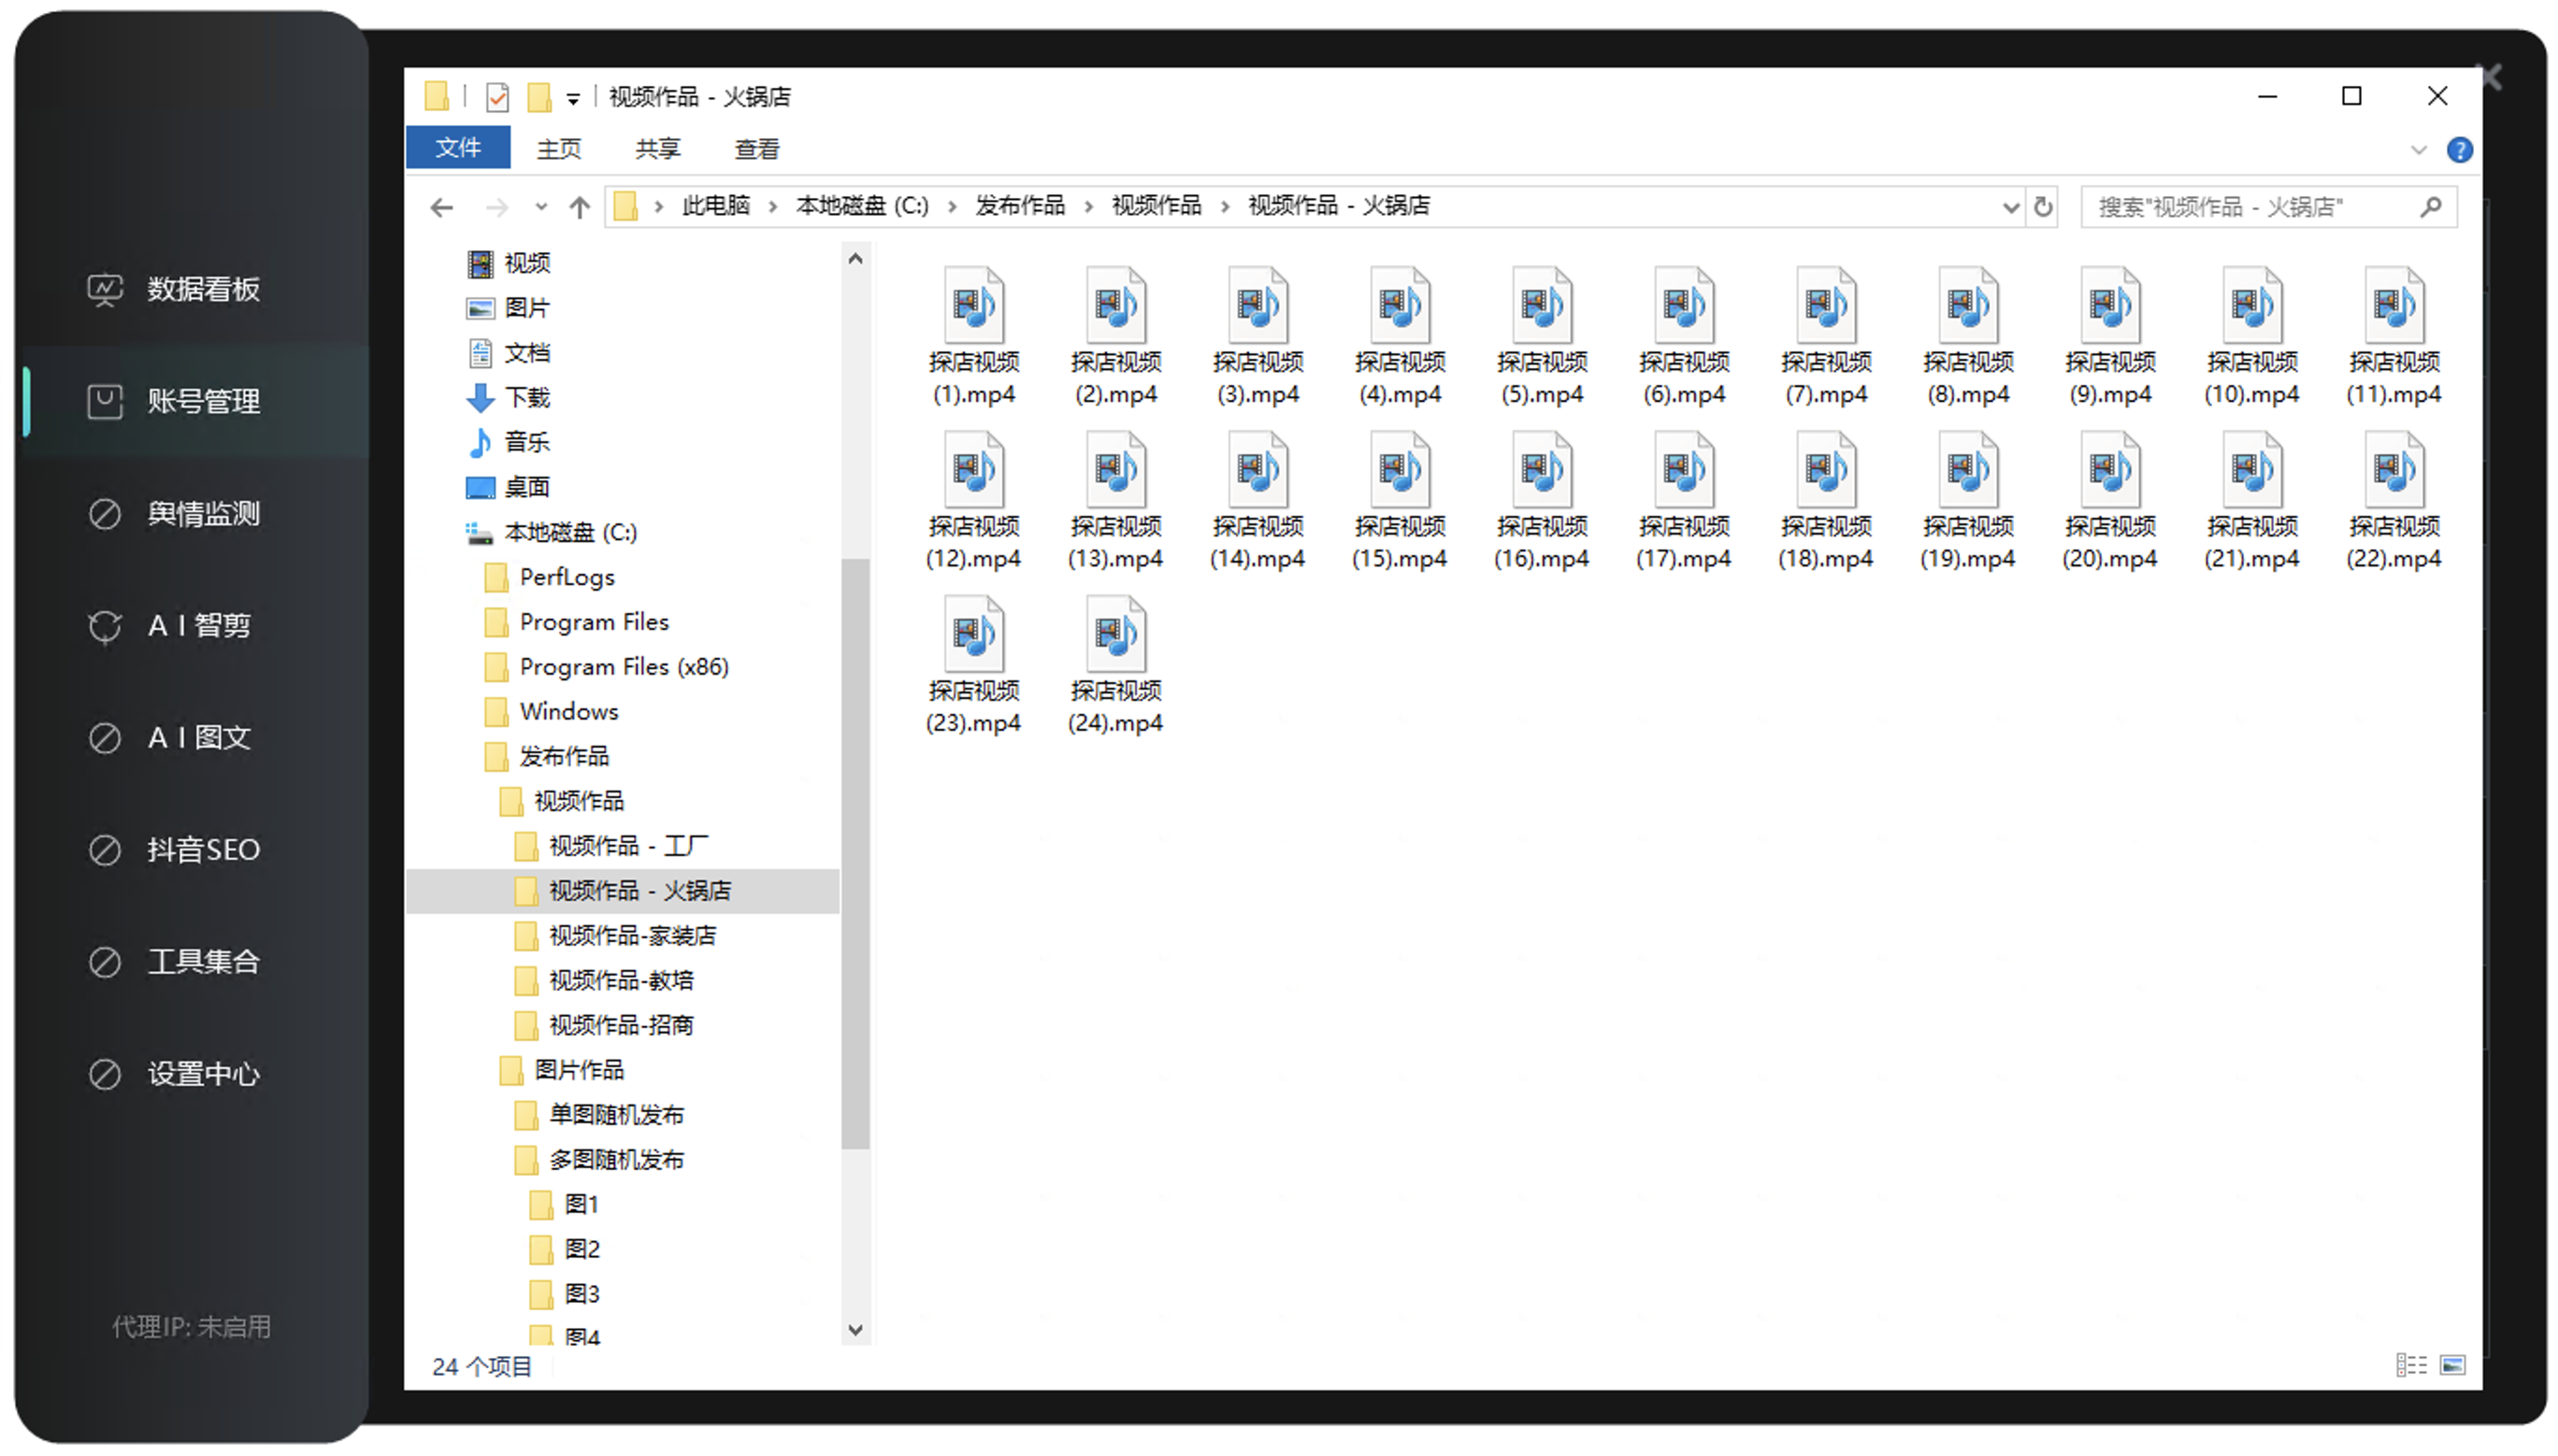Open 舆情监测 in the sidebar
The height and width of the screenshot is (1456, 2558).
click(174, 513)
